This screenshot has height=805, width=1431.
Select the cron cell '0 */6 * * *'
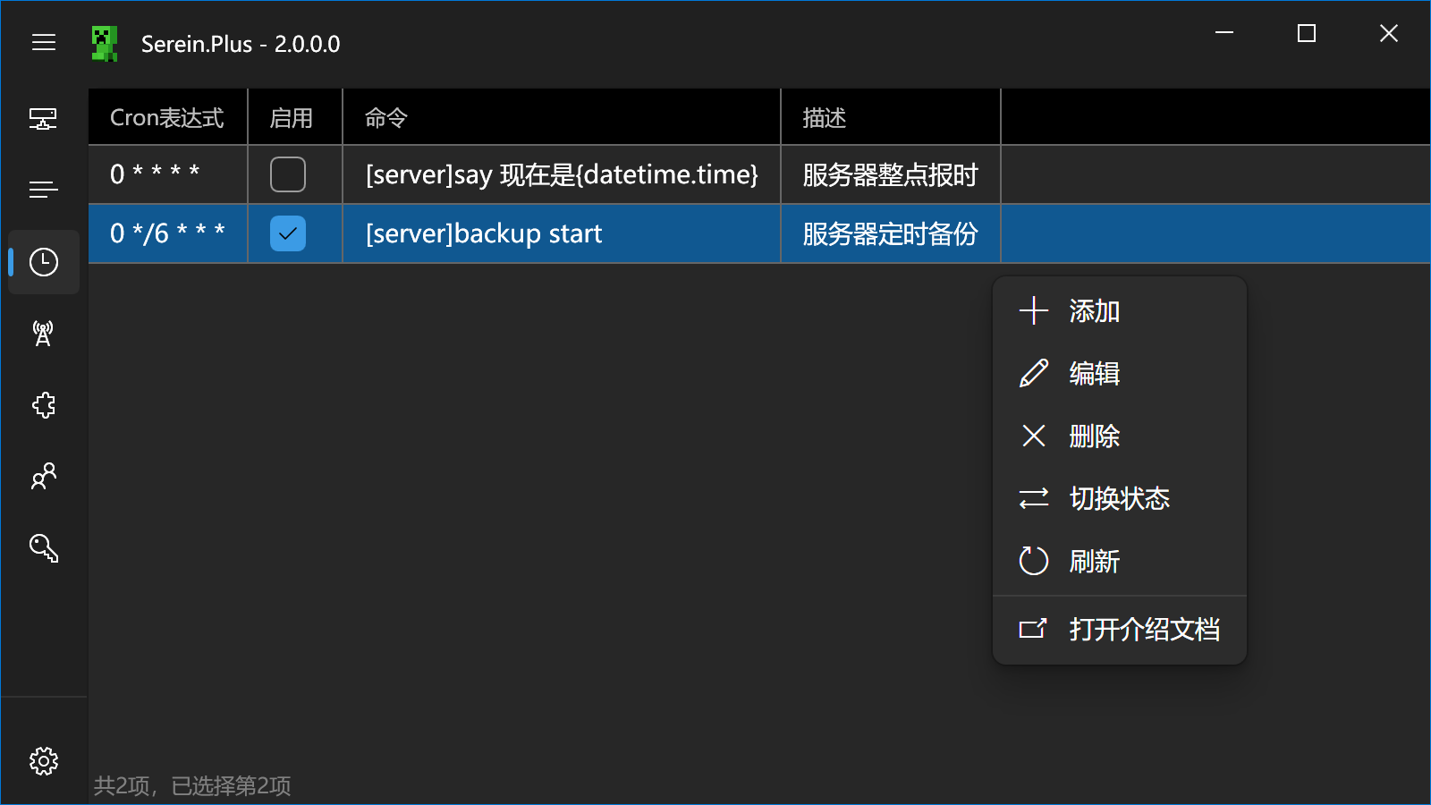click(x=168, y=233)
